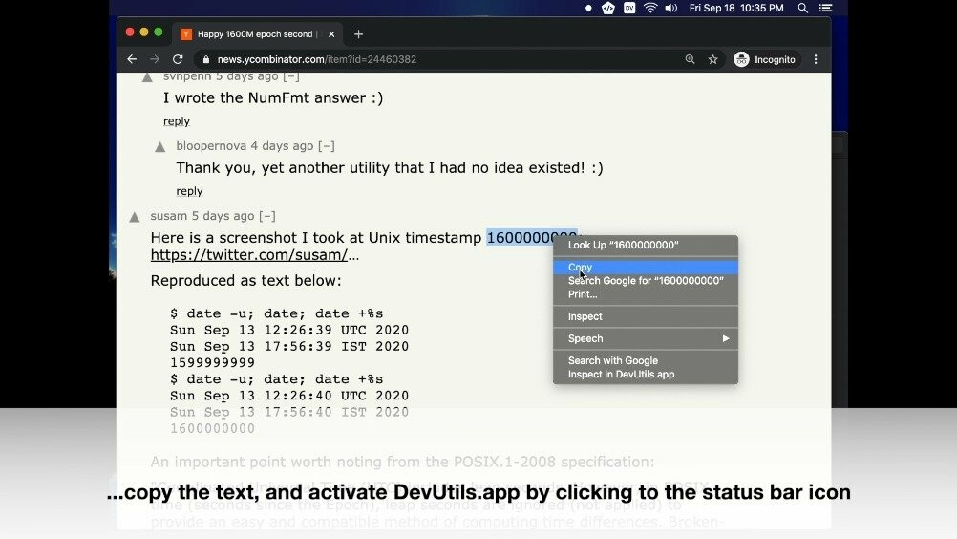Image resolution: width=957 pixels, height=539 pixels.
Task: Collapse susam's comment thread
Action: [267, 216]
